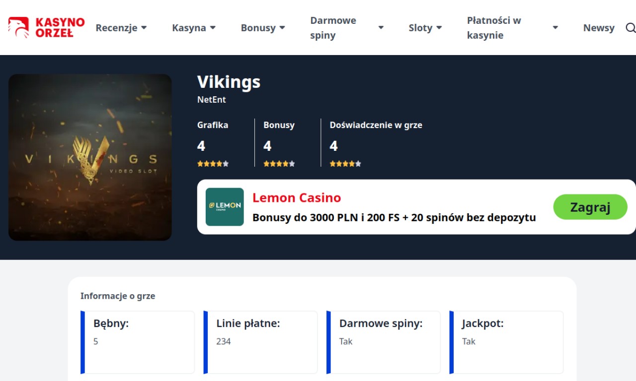Click the Jackpot info card
The width and height of the screenshot is (636, 381).
pyautogui.click(x=506, y=342)
